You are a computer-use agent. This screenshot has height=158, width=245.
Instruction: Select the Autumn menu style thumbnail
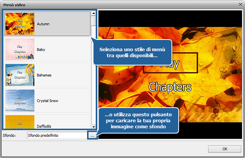[x=20, y=24]
